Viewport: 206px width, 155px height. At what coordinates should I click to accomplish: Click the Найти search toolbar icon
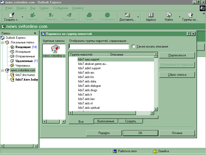click(x=169, y=15)
